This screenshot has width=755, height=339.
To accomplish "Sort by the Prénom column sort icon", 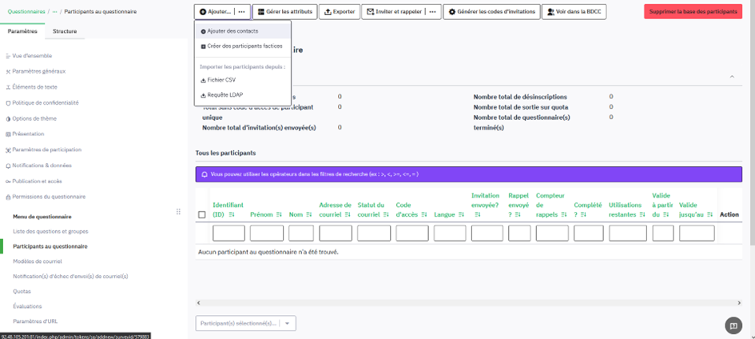I will click(x=279, y=215).
